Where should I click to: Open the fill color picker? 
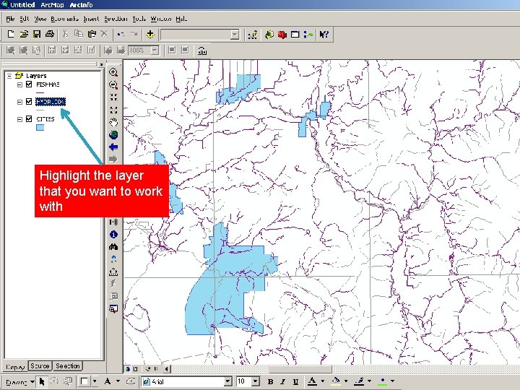[346, 381]
